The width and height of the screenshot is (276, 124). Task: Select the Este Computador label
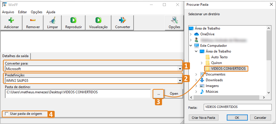point(214,46)
